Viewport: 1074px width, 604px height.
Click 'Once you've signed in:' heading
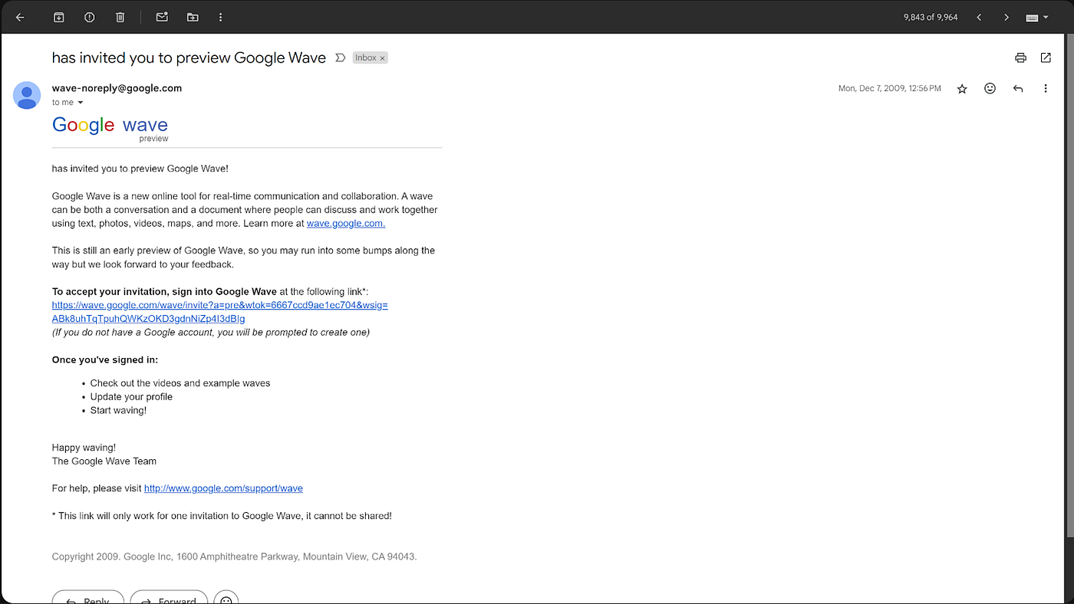(x=105, y=359)
